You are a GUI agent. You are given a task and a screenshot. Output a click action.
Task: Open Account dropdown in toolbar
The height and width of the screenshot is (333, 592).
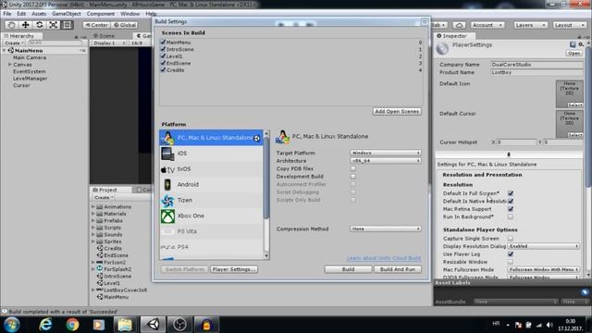coord(487,25)
